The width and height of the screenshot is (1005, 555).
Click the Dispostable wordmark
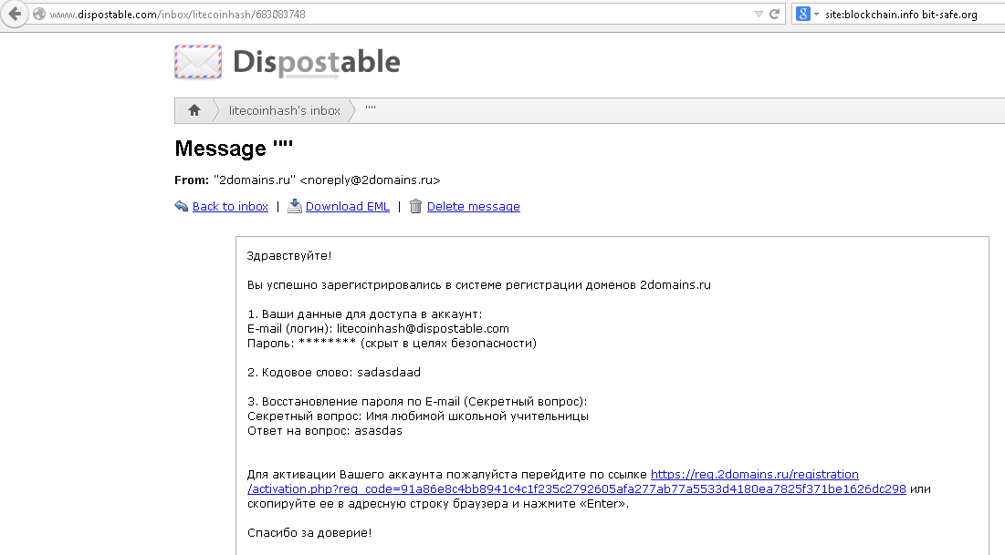(317, 63)
